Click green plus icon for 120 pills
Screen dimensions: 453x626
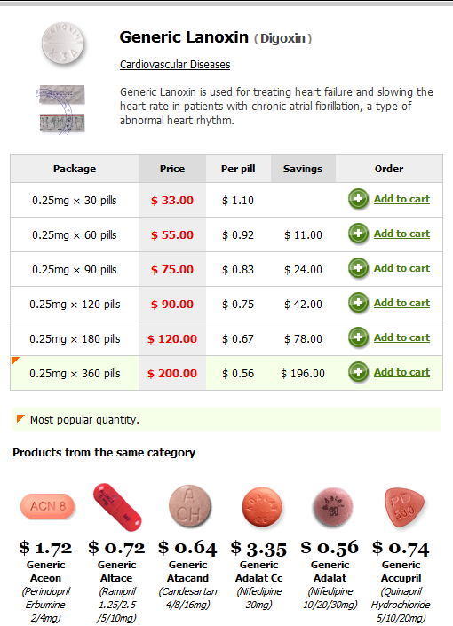coord(358,303)
